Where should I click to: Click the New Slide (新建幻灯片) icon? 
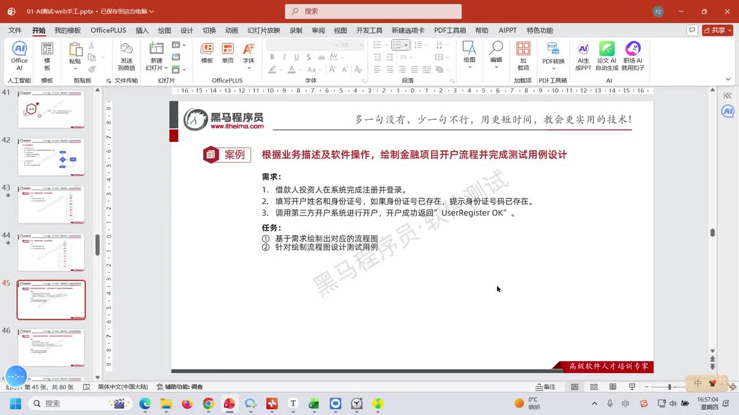click(x=156, y=49)
